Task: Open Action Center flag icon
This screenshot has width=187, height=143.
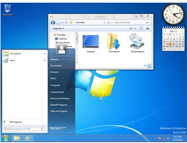Action: click(x=160, y=138)
